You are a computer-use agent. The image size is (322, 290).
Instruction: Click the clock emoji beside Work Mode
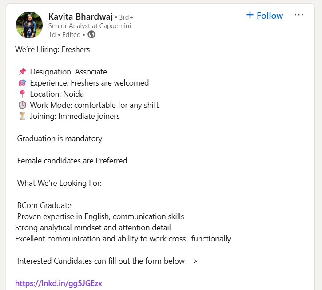pyautogui.click(x=22, y=105)
